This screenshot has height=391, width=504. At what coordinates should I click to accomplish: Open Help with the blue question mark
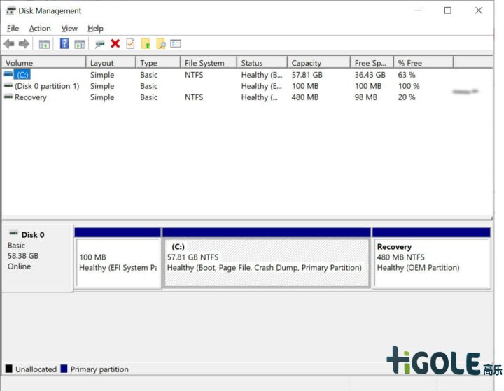[x=64, y=44]
